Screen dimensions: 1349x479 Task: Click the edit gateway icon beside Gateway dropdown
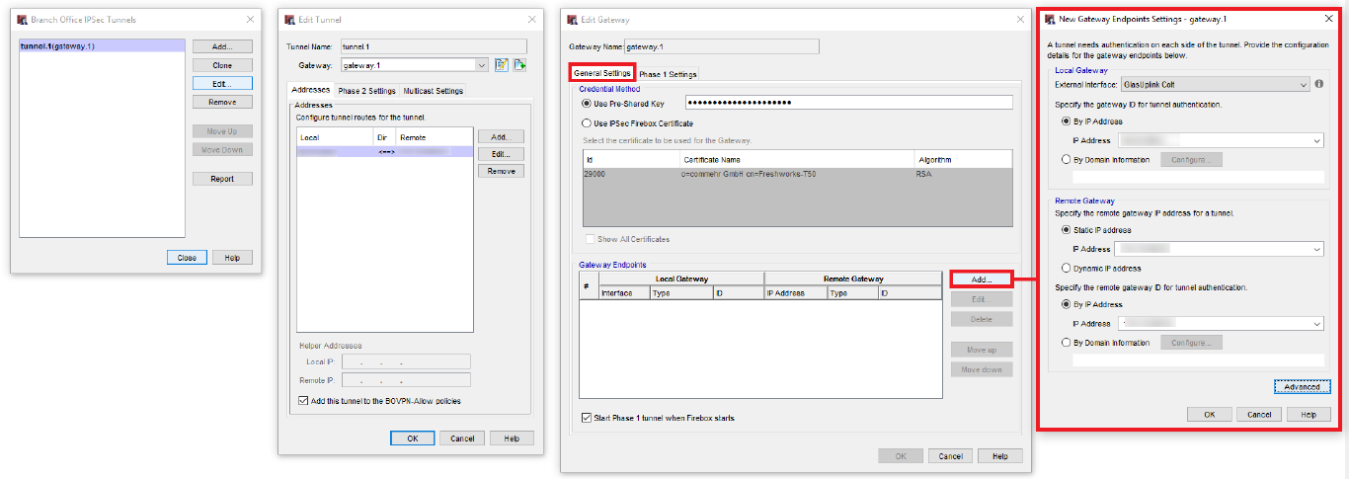pos(502,65)
